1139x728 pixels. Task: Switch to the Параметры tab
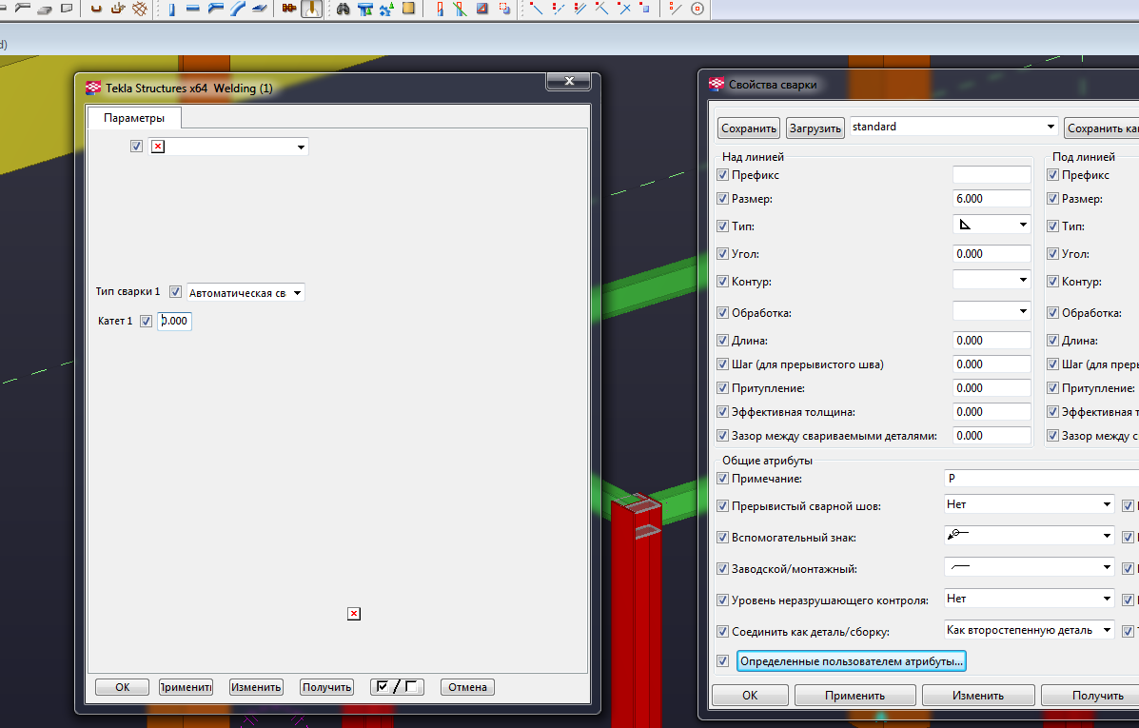point(133,118)
